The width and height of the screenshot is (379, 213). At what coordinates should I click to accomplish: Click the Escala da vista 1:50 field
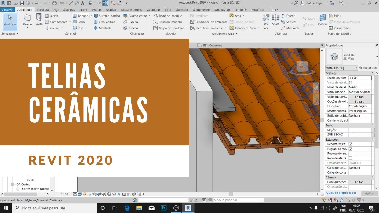pos(360,78)
